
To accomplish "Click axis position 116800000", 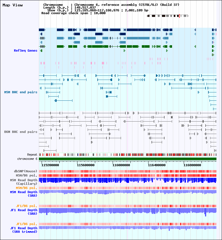I will point(192,165).
